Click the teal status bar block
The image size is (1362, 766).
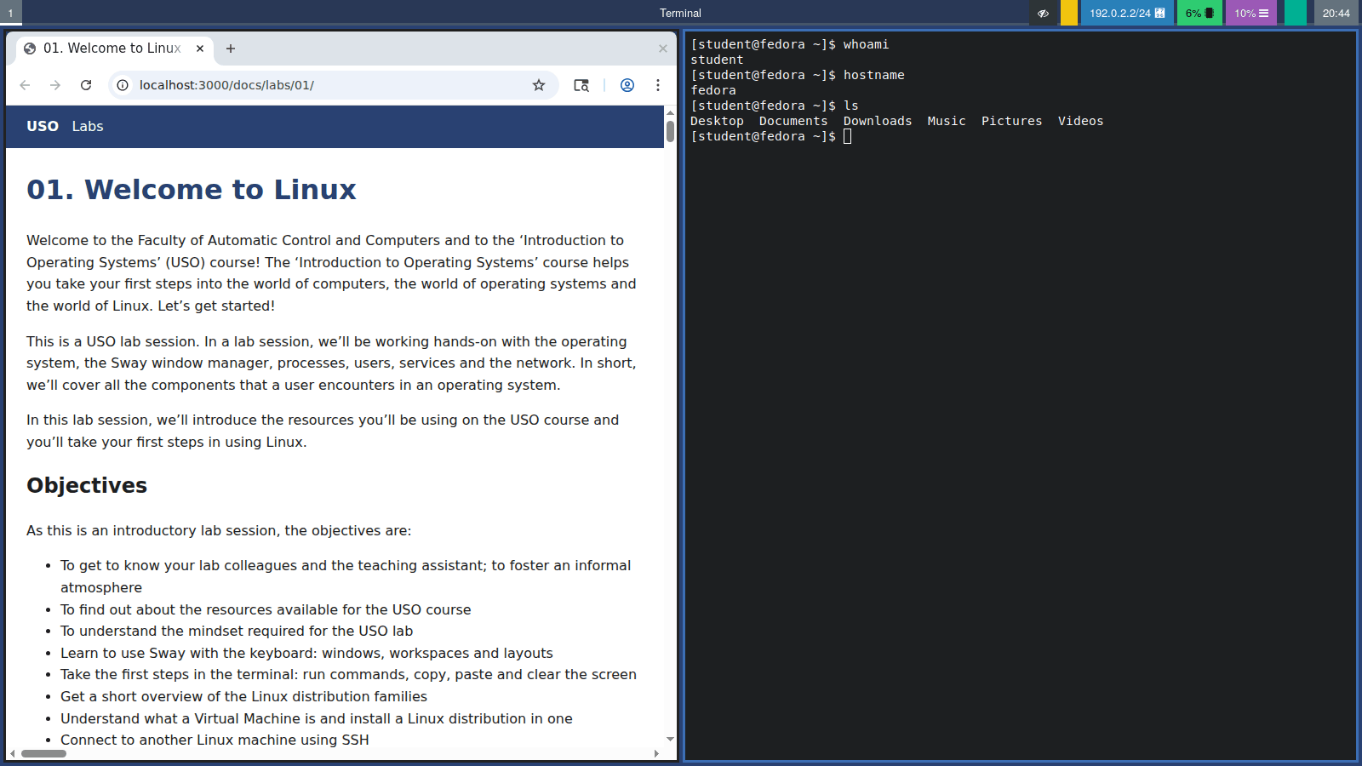[1296, 13]
